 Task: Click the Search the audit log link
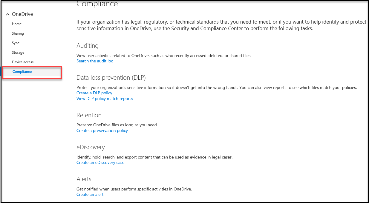95,61
